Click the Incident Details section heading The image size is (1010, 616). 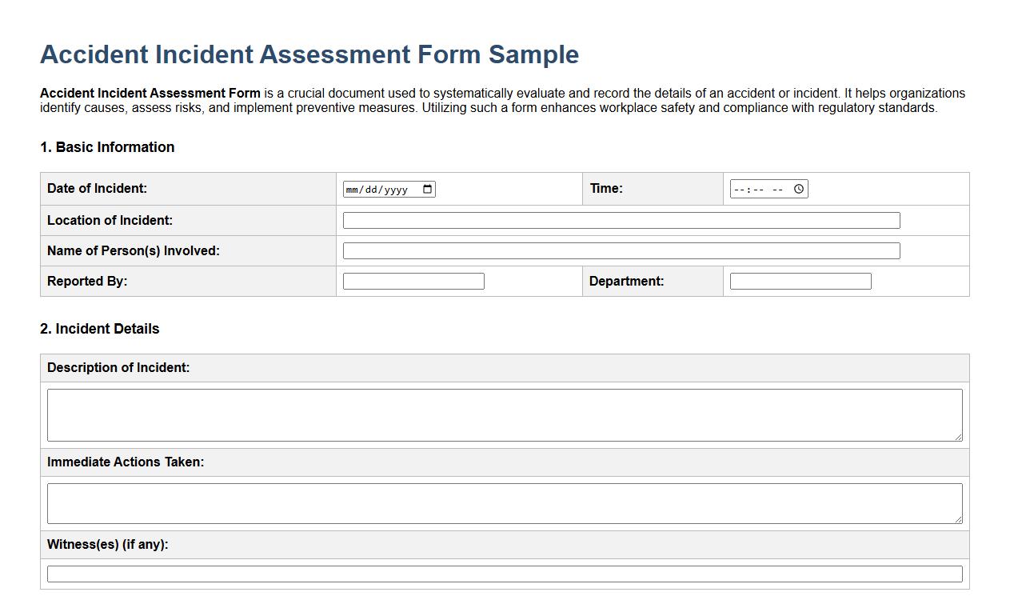99,329
